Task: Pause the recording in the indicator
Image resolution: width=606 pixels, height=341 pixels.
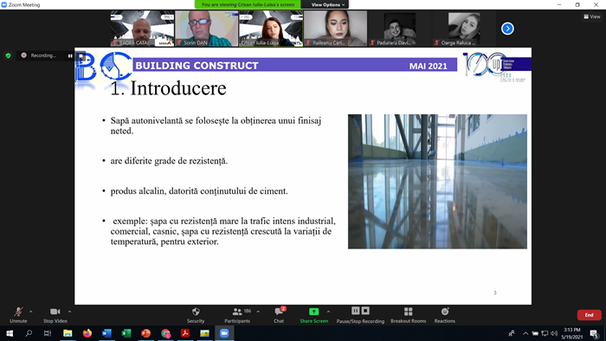Action: coord(70,55)
